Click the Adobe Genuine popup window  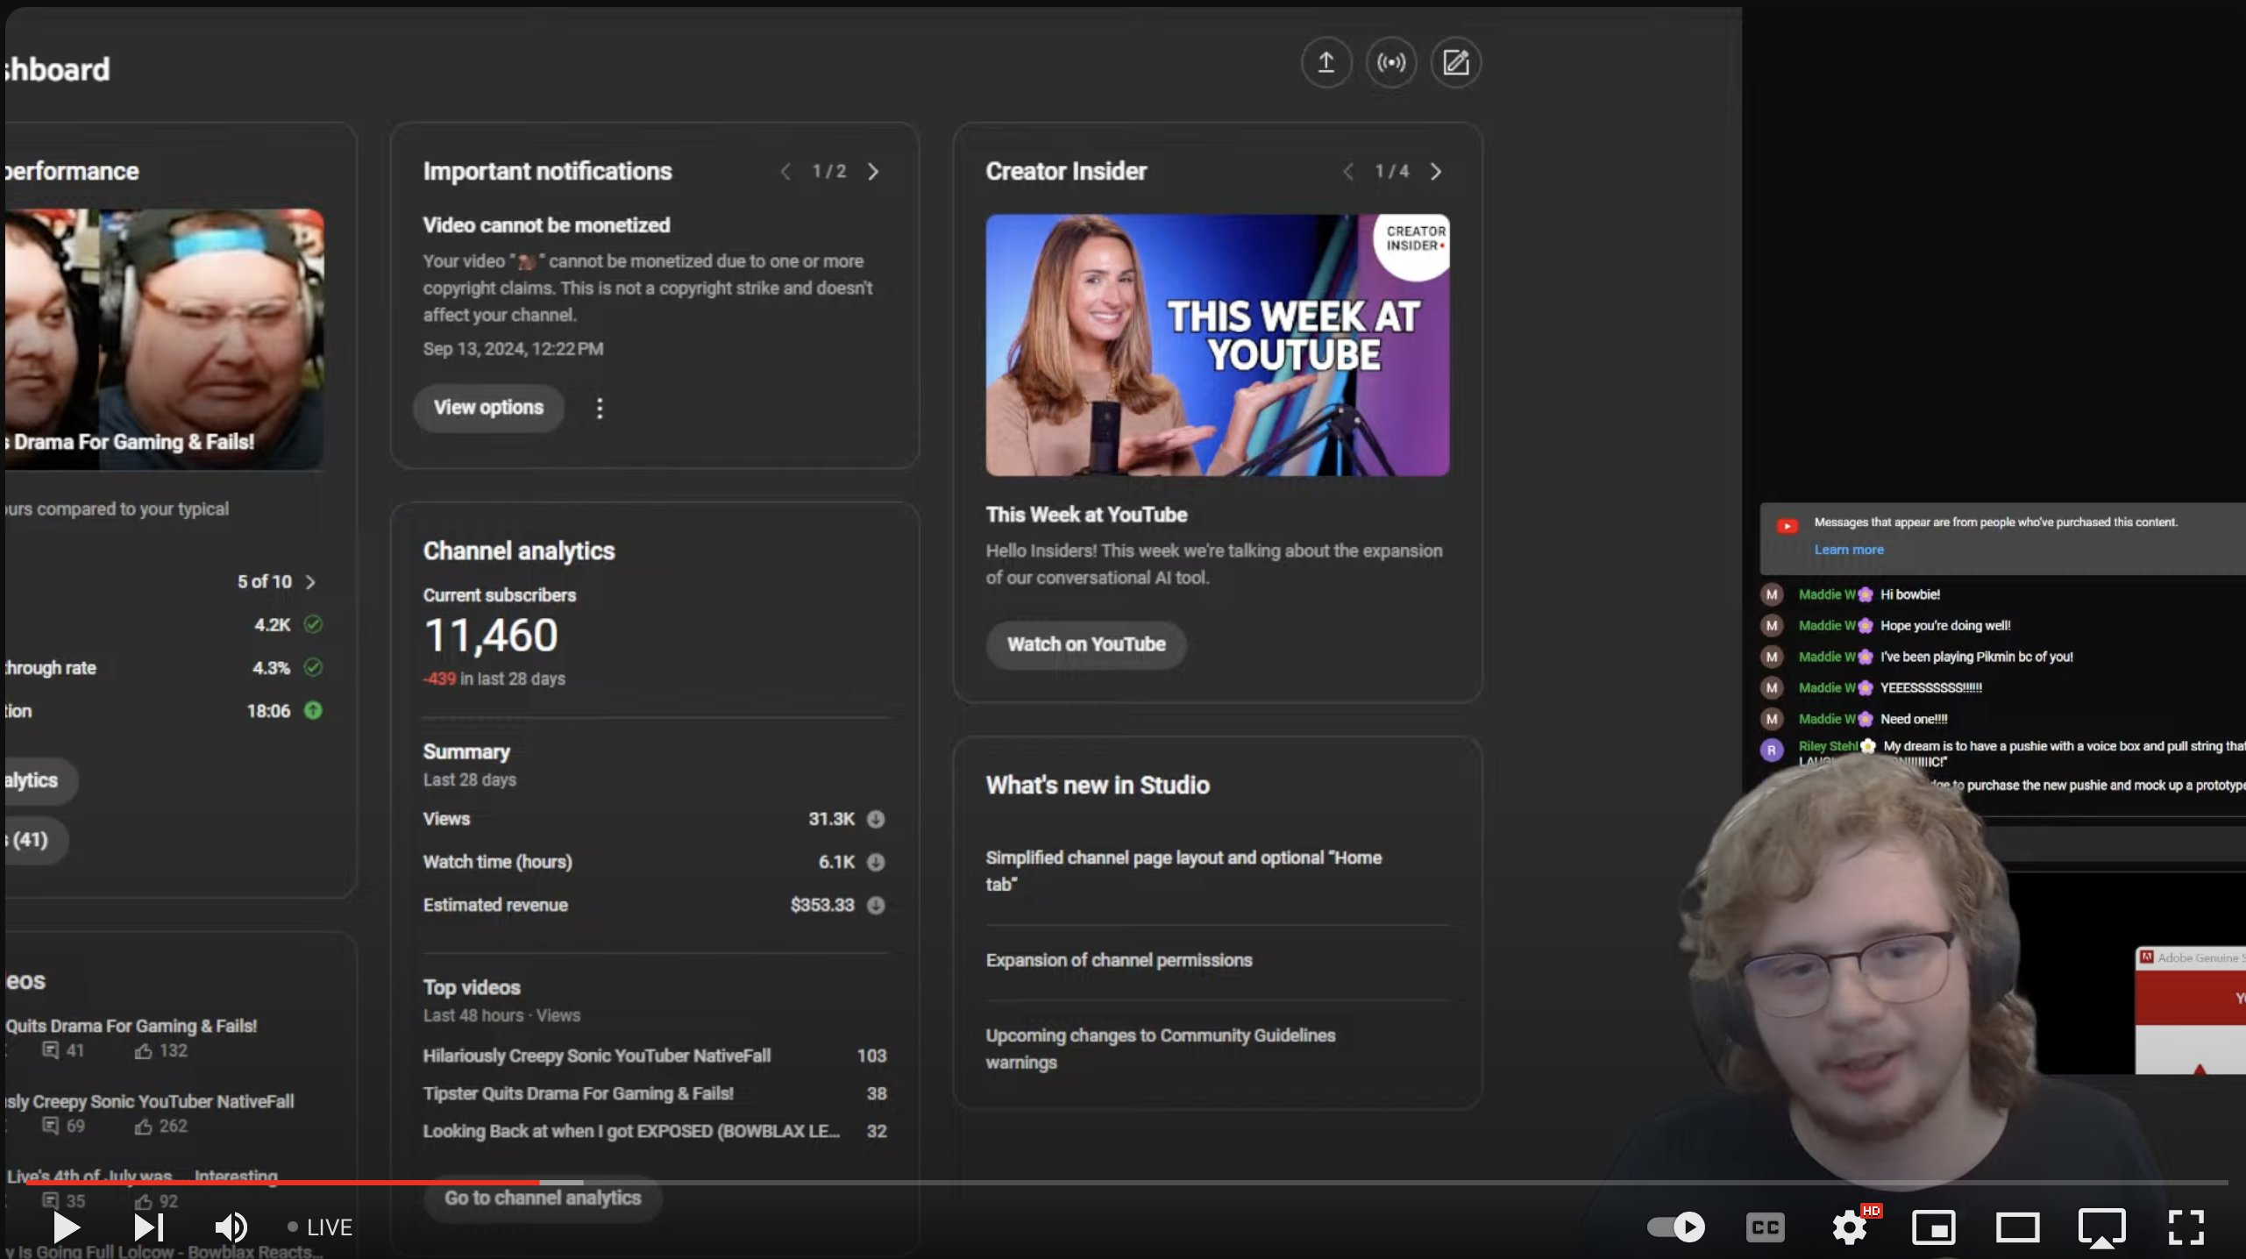pos(2190,1008)
